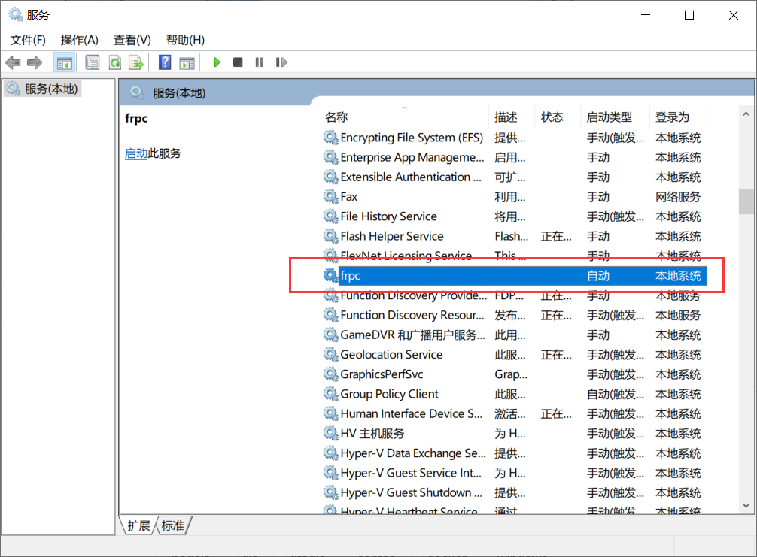The width and height of the screenshot is (757, 557).
Task: Select Enterprise App Management service row
Action: click(514, 157)
